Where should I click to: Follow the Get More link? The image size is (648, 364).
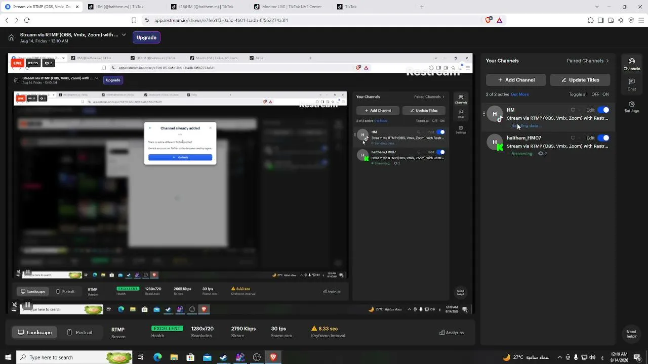(519, 94)
